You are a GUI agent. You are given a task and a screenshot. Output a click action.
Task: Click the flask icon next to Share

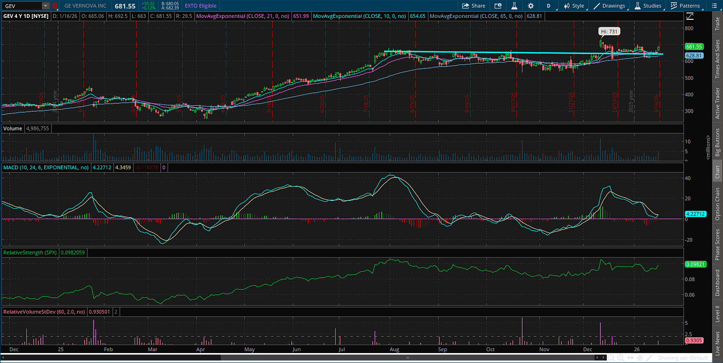point(515,6)
